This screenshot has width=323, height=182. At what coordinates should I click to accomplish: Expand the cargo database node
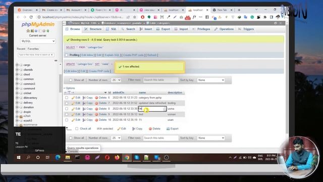(x=17, y=65)
